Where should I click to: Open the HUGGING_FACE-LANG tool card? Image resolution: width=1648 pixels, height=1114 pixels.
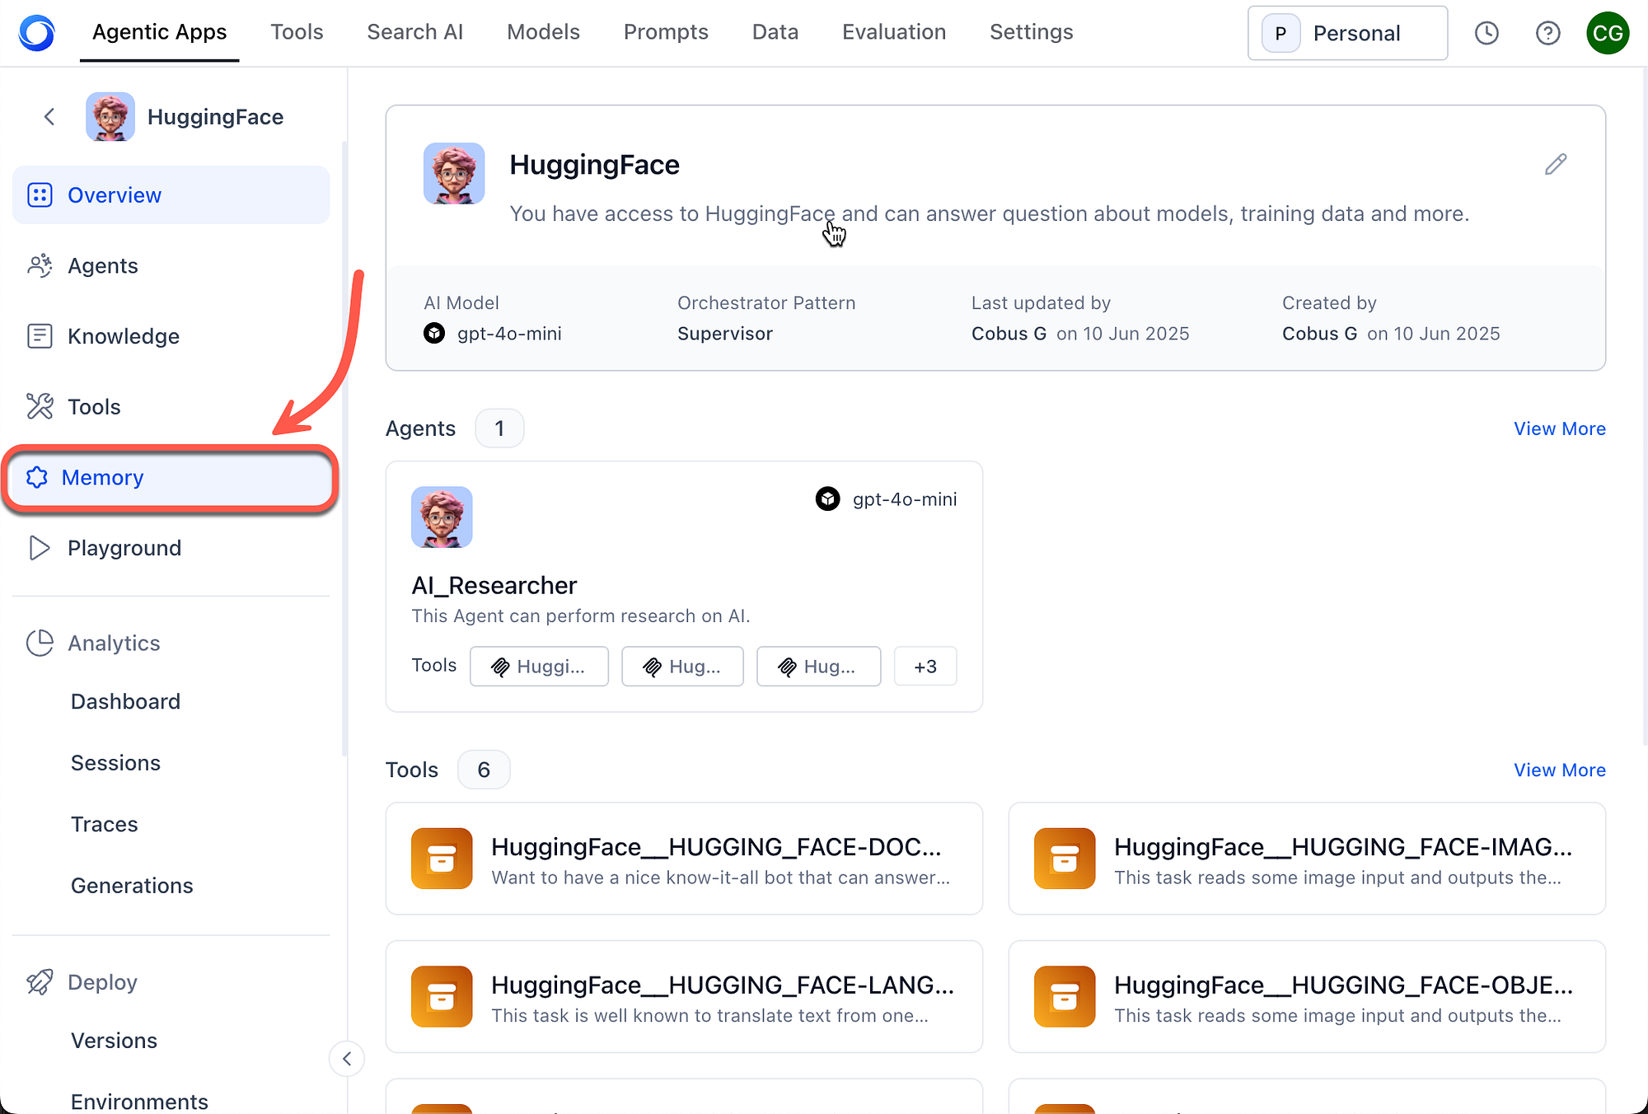pyautogui.click(x=684, y=997)
